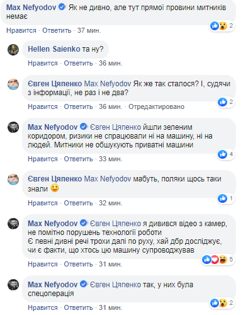248x315 pixels.
Task: View likes on "Як же так сталося" comment
Action: click(x=225, y=102)
